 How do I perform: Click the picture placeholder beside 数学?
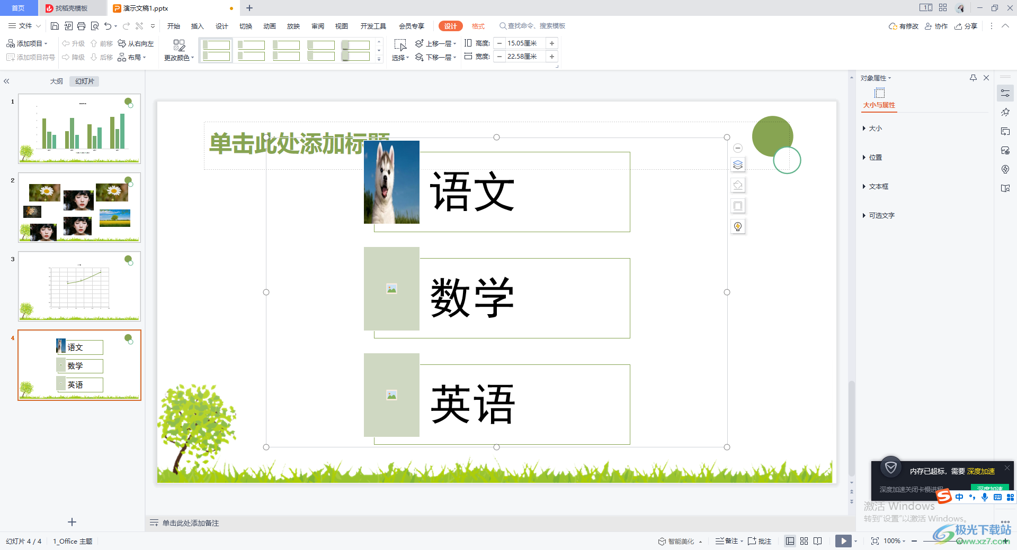391,289
